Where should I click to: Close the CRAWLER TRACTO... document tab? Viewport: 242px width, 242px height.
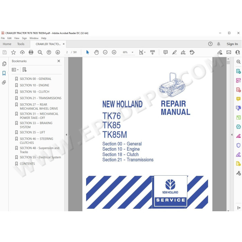(x=64, y=44)
